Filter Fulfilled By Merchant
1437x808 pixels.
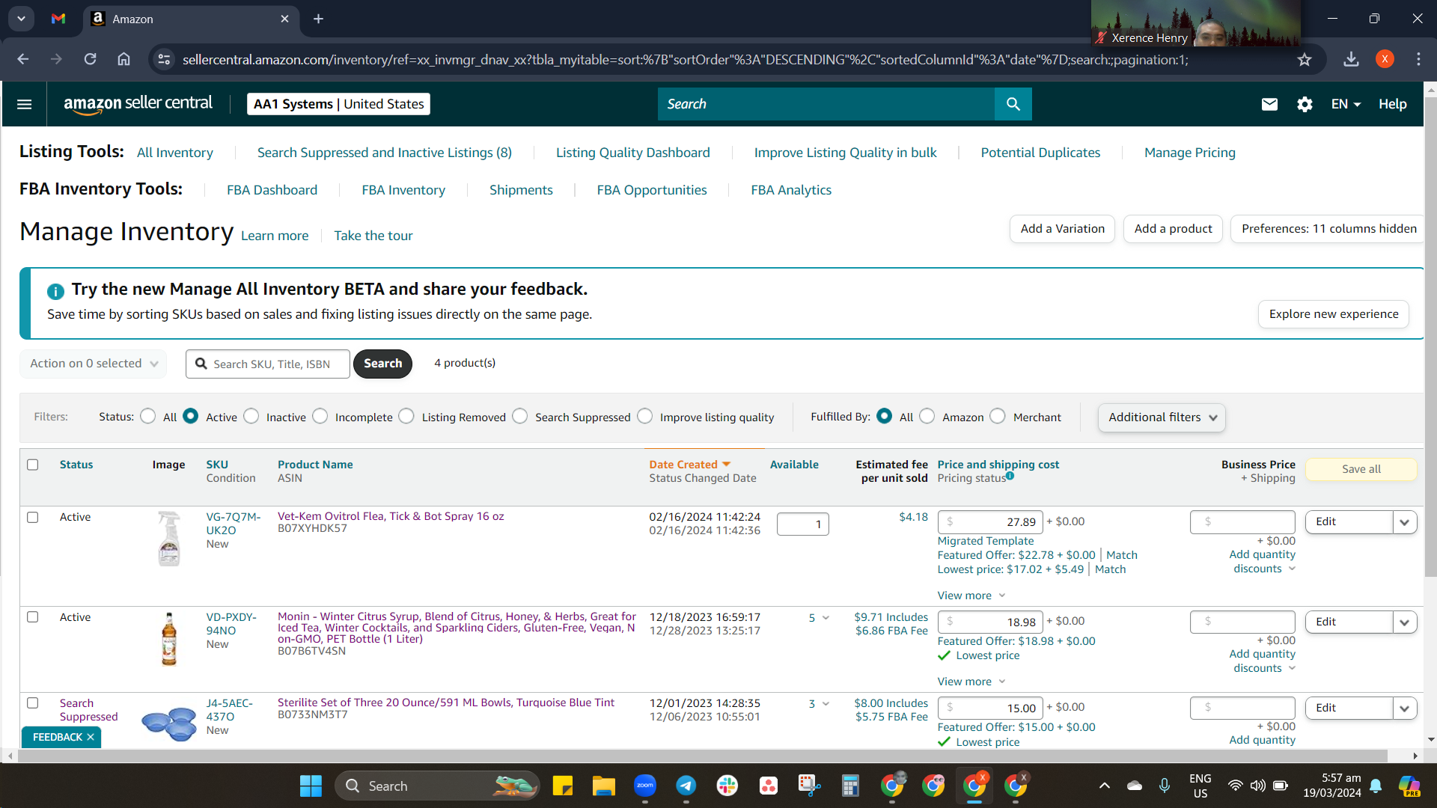click(x=998, y=416)
